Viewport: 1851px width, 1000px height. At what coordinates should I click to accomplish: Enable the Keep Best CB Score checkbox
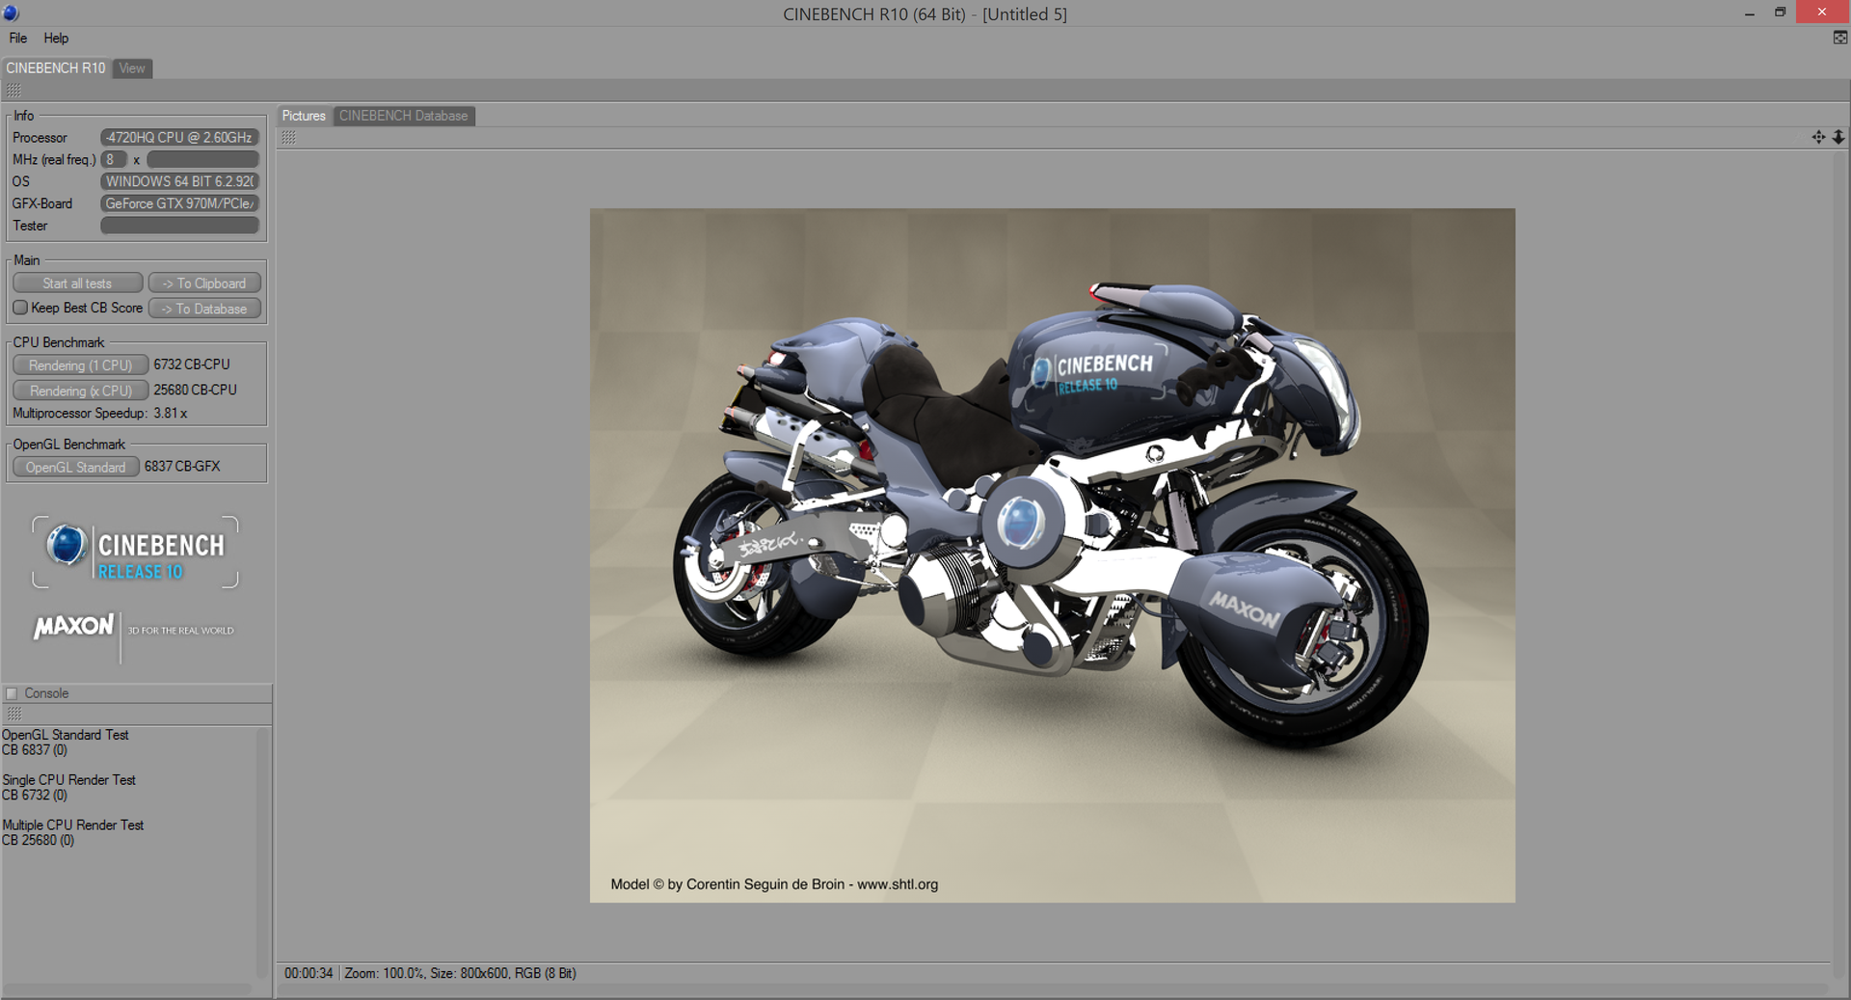point(20,308)
